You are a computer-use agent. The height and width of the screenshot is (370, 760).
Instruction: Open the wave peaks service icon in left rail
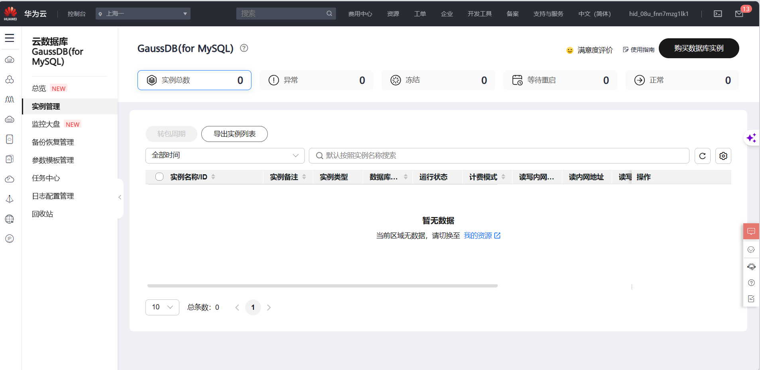(10, 99)
